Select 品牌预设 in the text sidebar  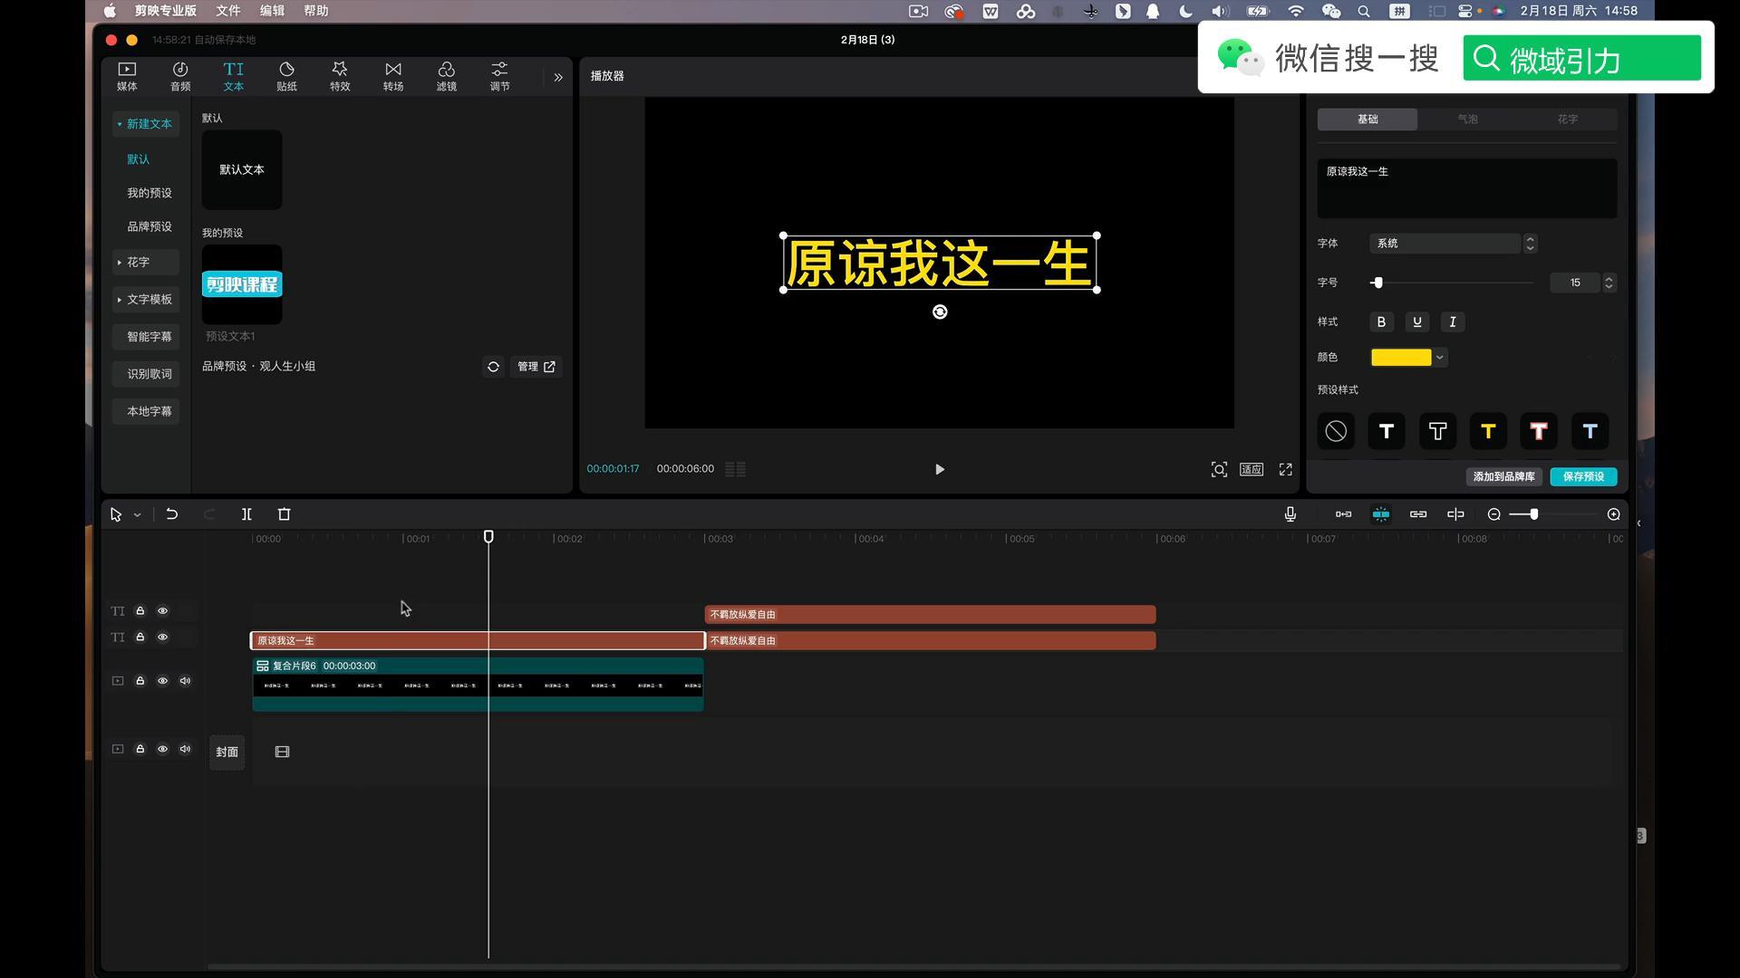click(x=150, y=226)
